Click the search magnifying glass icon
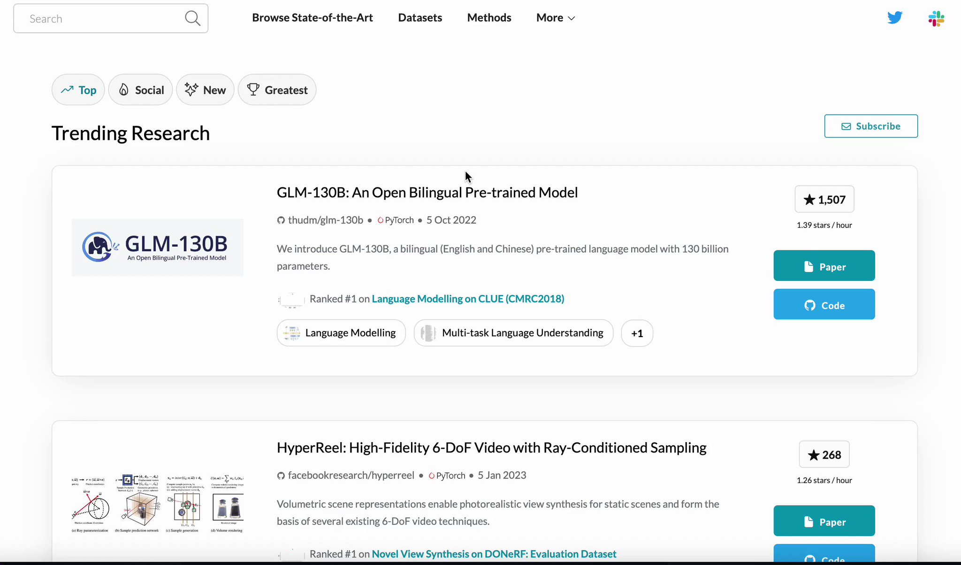961x565 pixels. [192, 18]
